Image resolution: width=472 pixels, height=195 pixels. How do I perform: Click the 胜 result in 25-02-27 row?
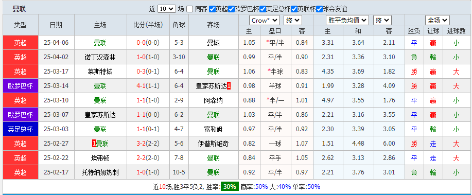pyautogui.click(x=414, y=144)
